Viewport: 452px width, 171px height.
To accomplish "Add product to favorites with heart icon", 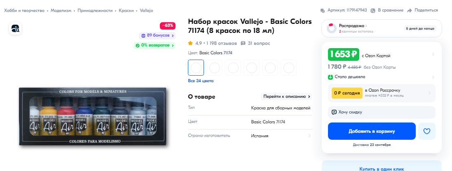I will (x=426, y=132).
